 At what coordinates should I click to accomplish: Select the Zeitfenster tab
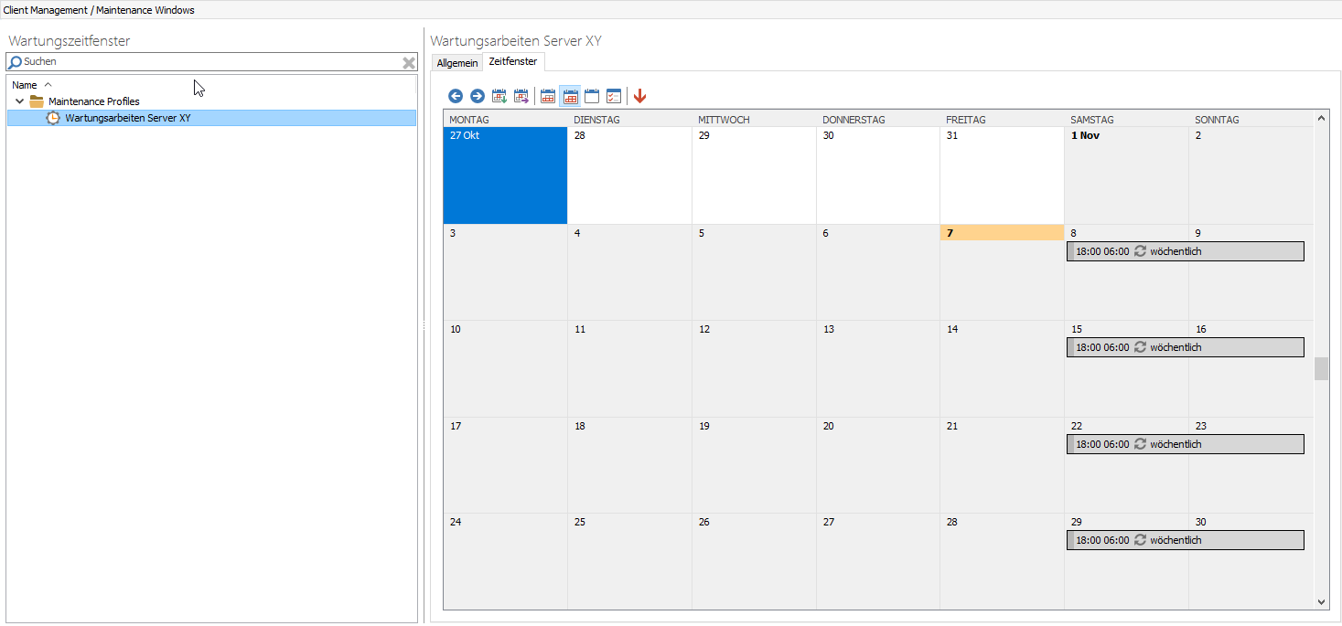513,61
